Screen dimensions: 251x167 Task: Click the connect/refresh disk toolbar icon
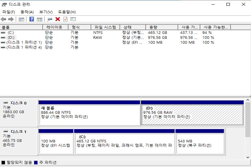click(50, 19)
